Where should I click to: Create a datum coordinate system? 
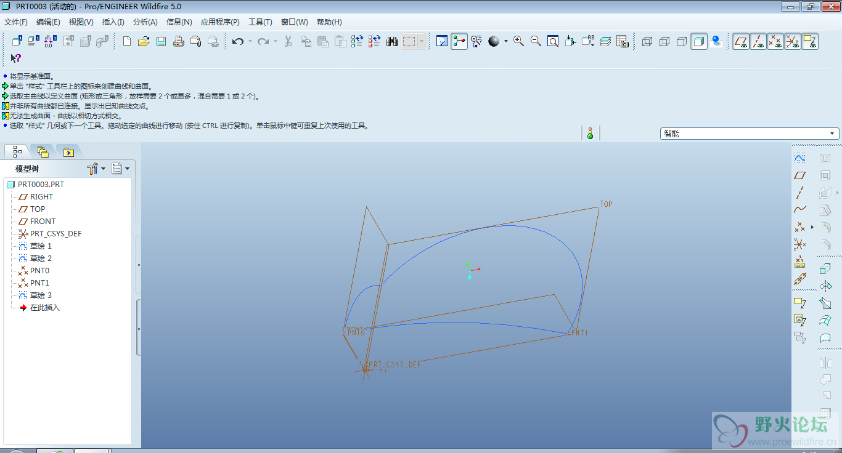tap(799, 244)
